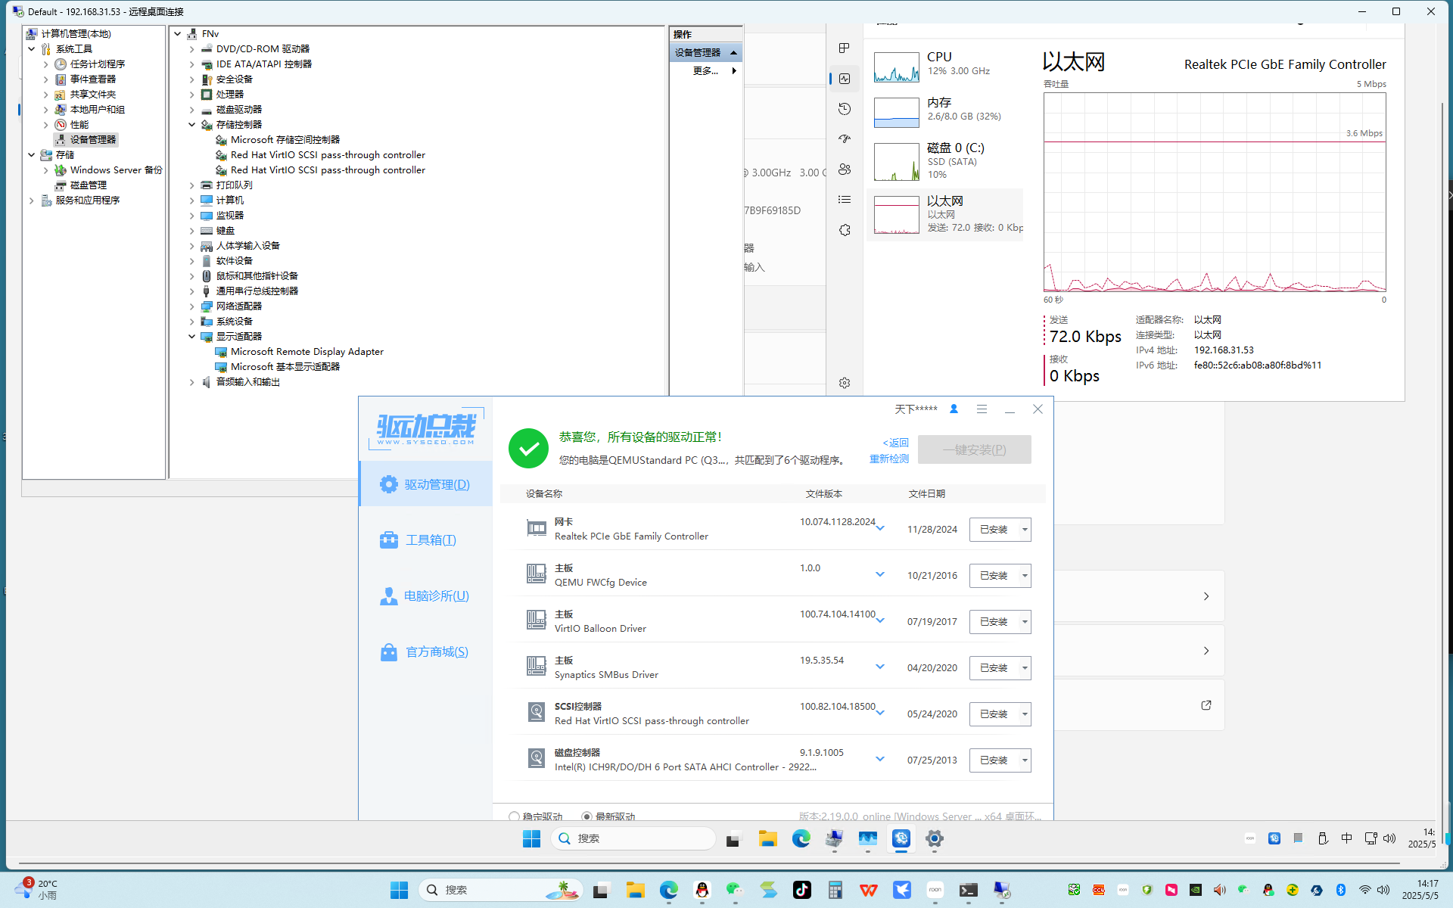Open Task Manager Services icon
This screenshot has width=1453, height=908.
(x=845, y=230)
